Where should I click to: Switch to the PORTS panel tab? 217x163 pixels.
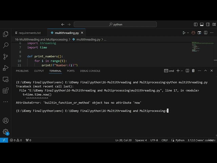pyautogui.click(x=71, y=71)
